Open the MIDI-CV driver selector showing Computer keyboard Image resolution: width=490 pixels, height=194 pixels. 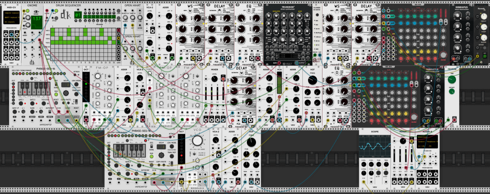pos(12,13)
